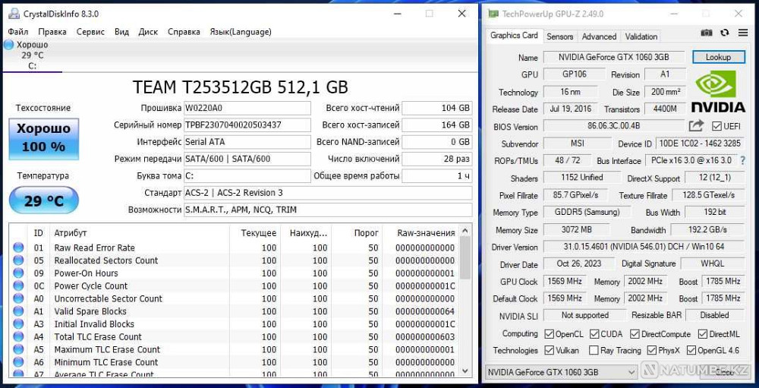Click status orb for Maximum TLC Erase Count
The height and width of the screenshot is (388, 759).
pyautogui.click(x=18, y=349)
